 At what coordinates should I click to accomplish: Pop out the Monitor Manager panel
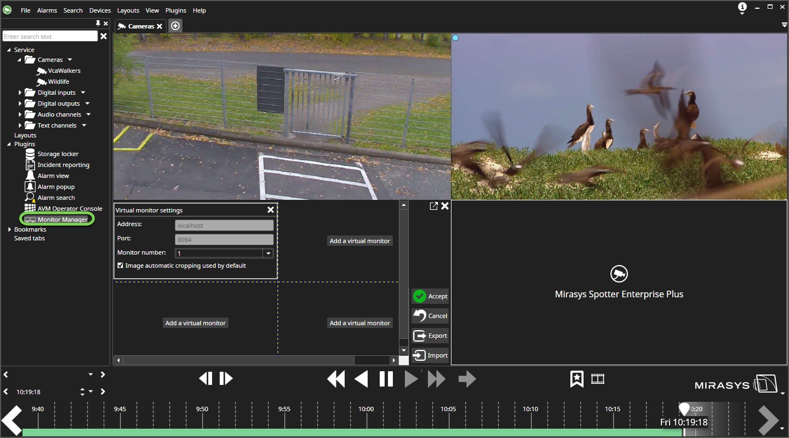click(x=433, y=206)
